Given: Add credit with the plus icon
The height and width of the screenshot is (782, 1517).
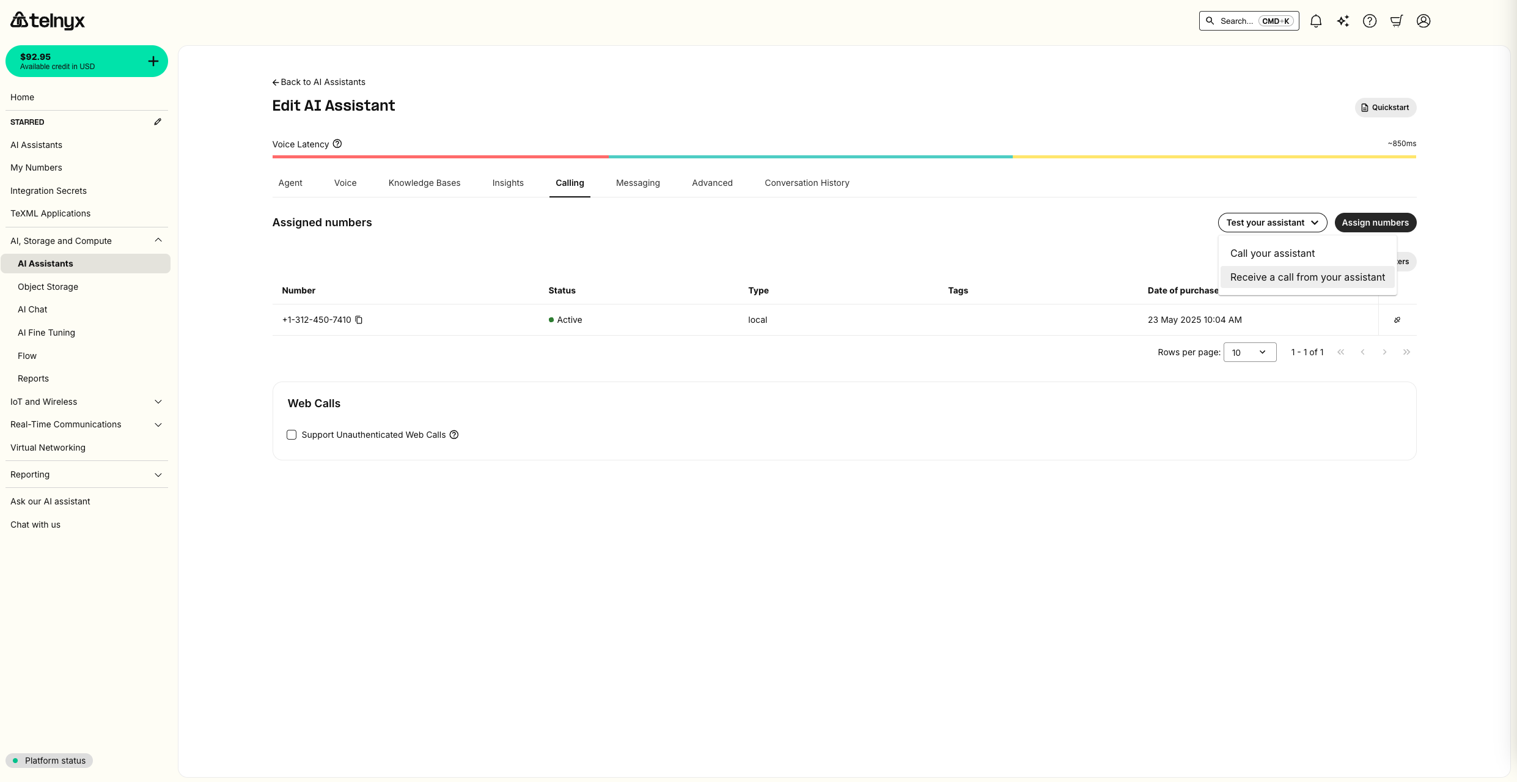Looking at the screenshot, I should [153, 61].
